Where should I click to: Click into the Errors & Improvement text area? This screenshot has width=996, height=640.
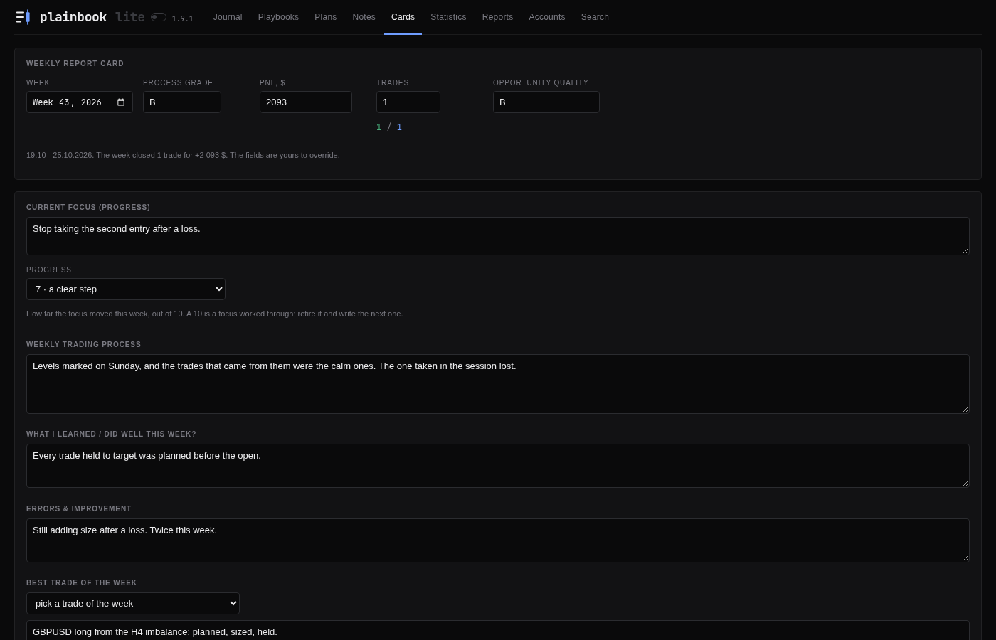pyautogui.click(x=498, y=540)
